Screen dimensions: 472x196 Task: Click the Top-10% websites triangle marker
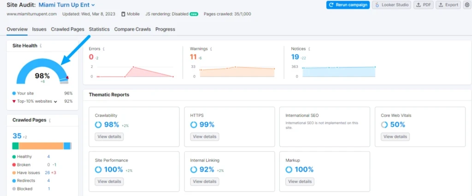pos(14,101)
